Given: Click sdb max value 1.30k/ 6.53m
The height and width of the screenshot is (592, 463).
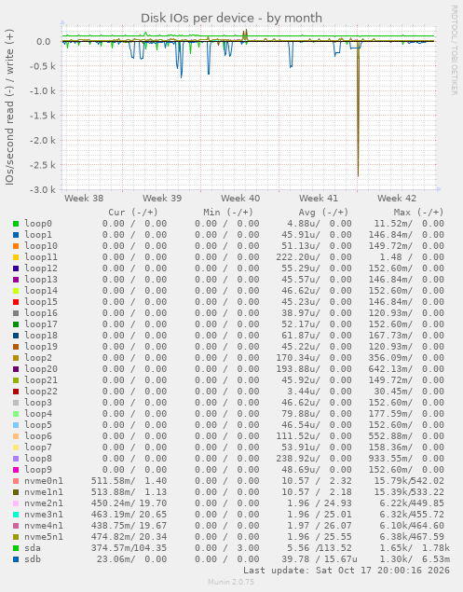Looking at the screenshot, I should tap(415, 559).
